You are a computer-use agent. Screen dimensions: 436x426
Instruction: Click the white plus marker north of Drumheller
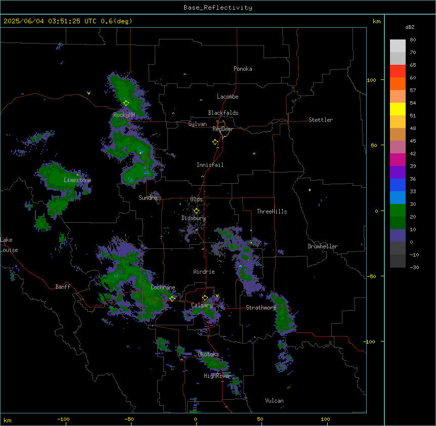click(x=310, y=190)
